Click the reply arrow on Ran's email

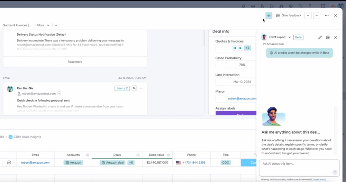(x=134, y=88)
